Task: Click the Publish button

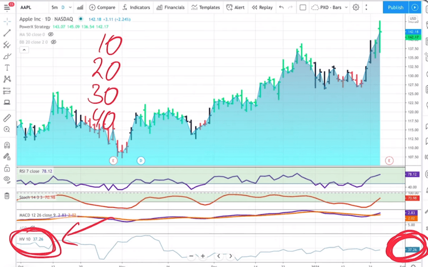Action: click(x=396, y=7)
